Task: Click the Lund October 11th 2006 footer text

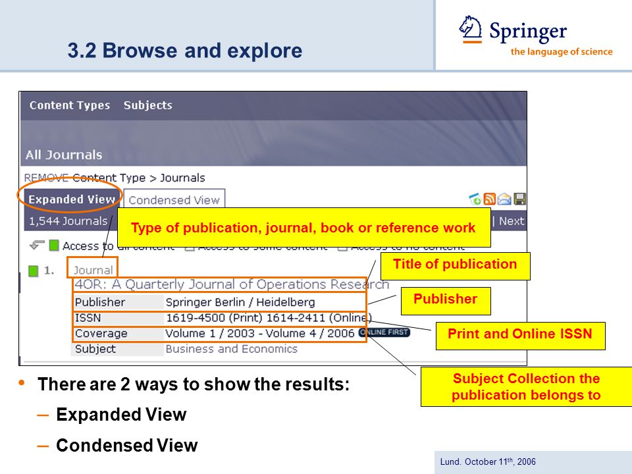Action: click(488, 461)
